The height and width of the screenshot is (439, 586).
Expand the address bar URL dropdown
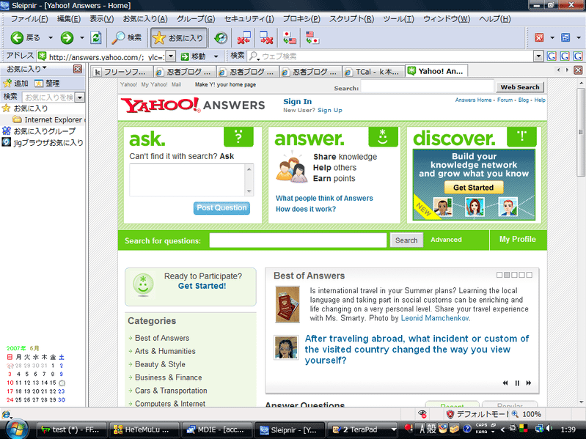point(170,56)
